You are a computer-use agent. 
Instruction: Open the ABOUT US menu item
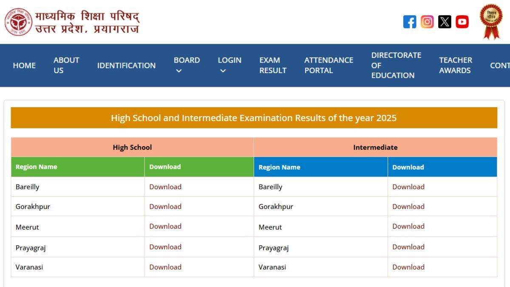coord(66,65)
